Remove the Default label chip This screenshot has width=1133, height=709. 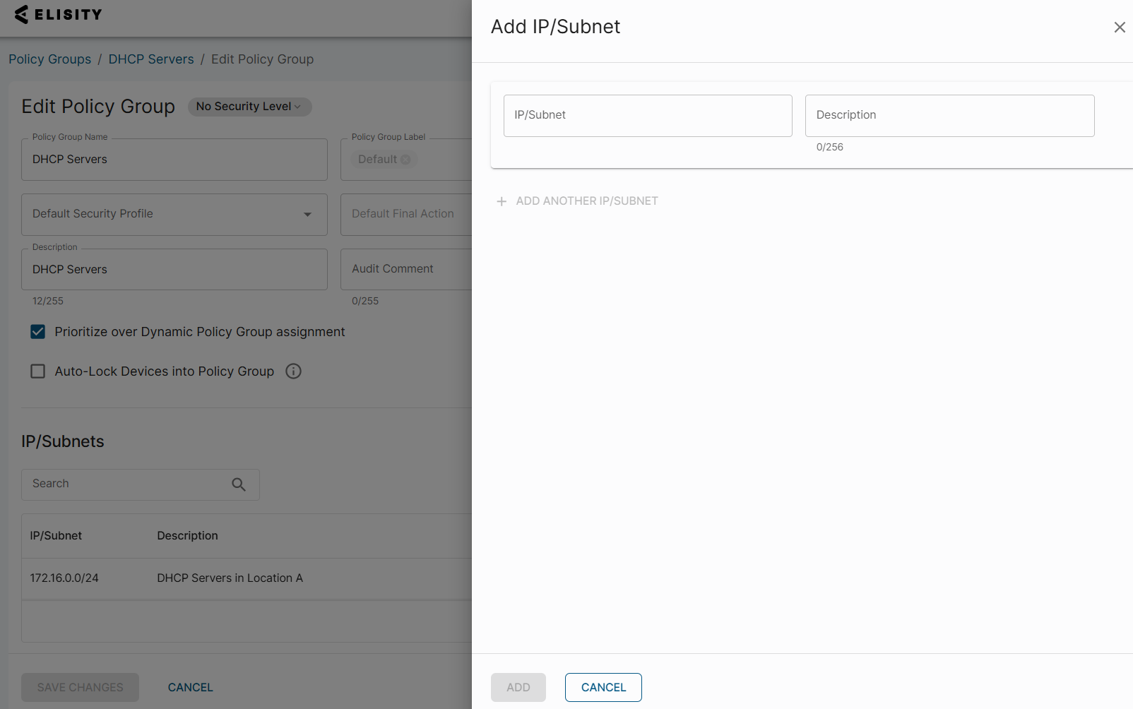click(405, 160)
